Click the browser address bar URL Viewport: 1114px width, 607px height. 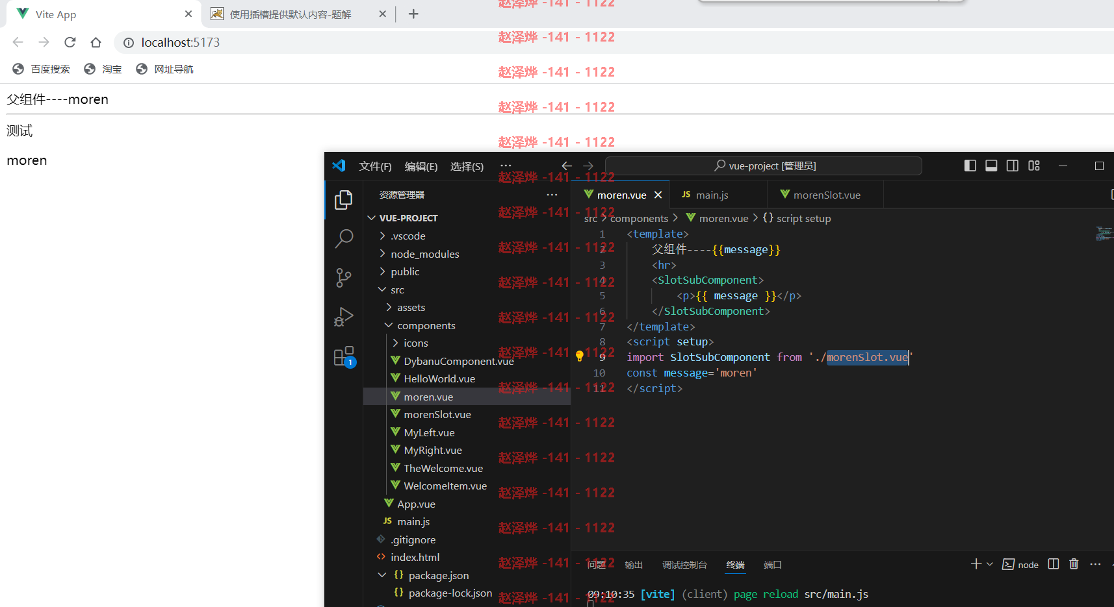click(181, 42)
